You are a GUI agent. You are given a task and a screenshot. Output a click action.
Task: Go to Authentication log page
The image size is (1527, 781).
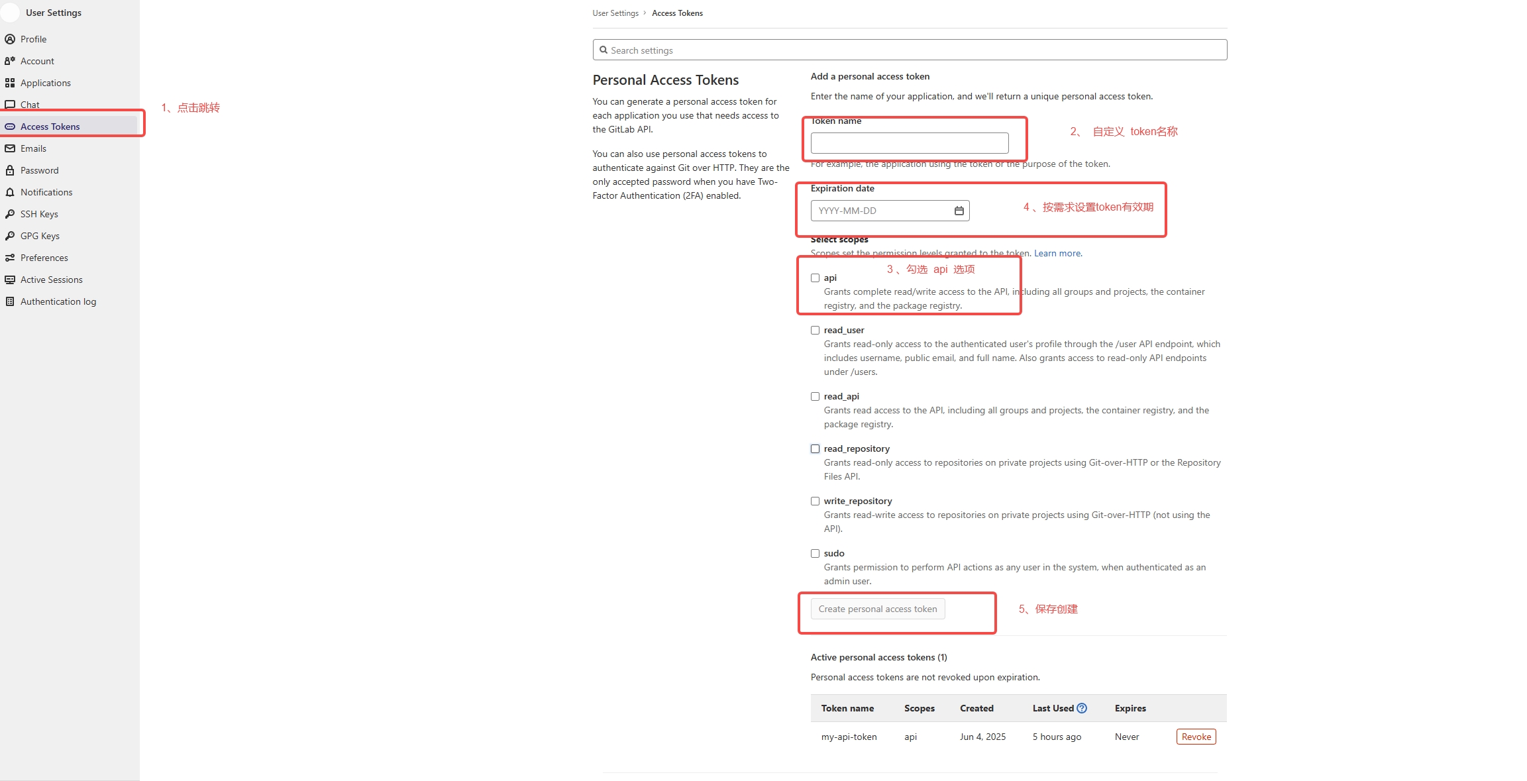click(58, 301)
